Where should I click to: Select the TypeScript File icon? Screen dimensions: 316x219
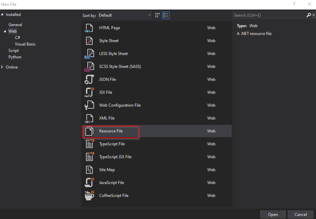[x=89, y=144]
